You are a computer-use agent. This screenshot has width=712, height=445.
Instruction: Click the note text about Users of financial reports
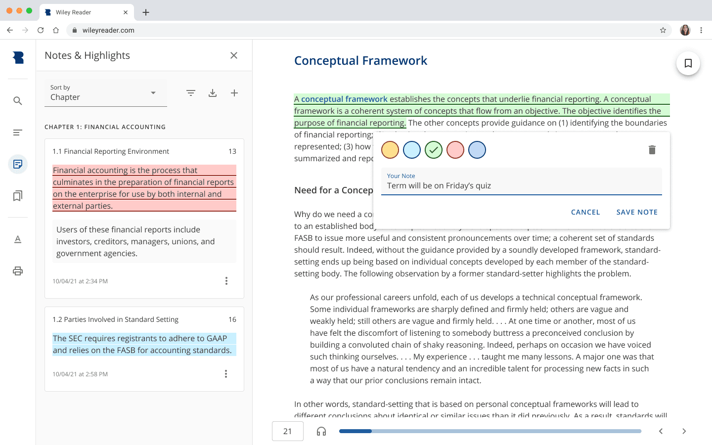[144, 241]
